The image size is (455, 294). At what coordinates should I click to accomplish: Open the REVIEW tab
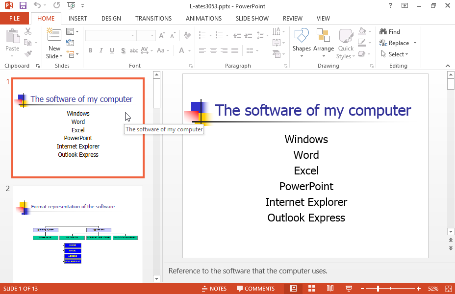click(x=293, y=19)
